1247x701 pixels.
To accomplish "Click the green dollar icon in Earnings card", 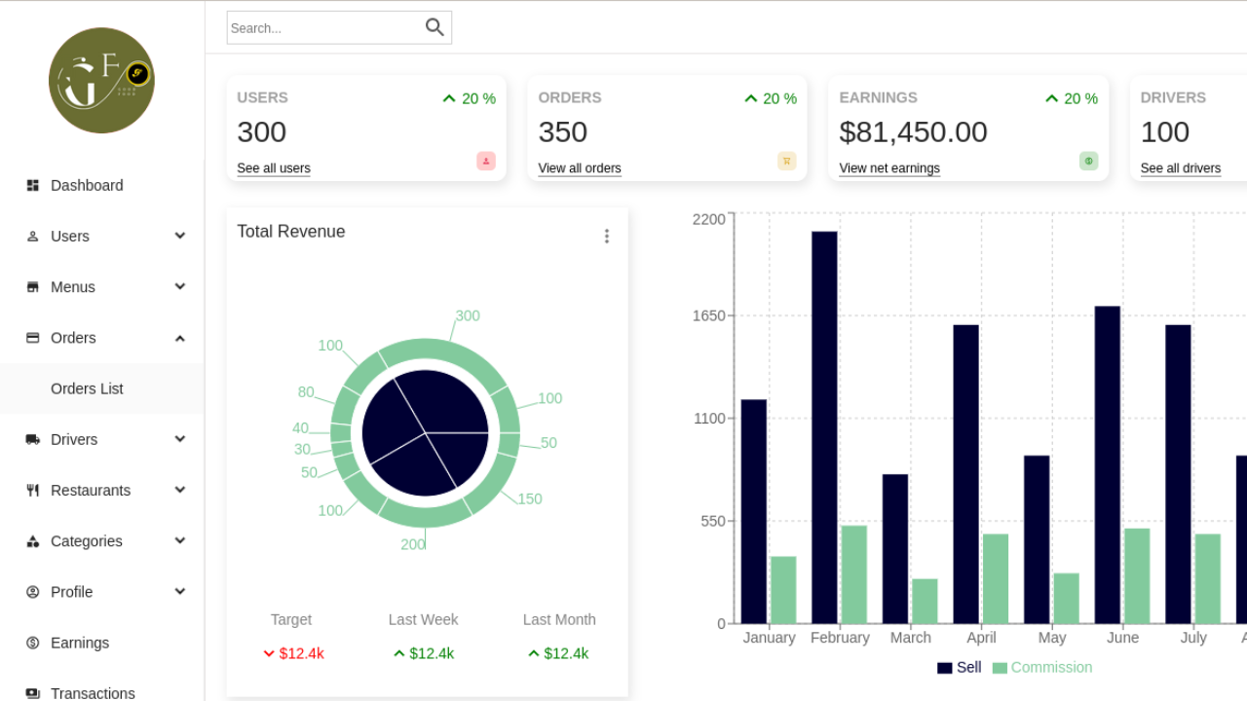I will click(x=1088, y=162).
